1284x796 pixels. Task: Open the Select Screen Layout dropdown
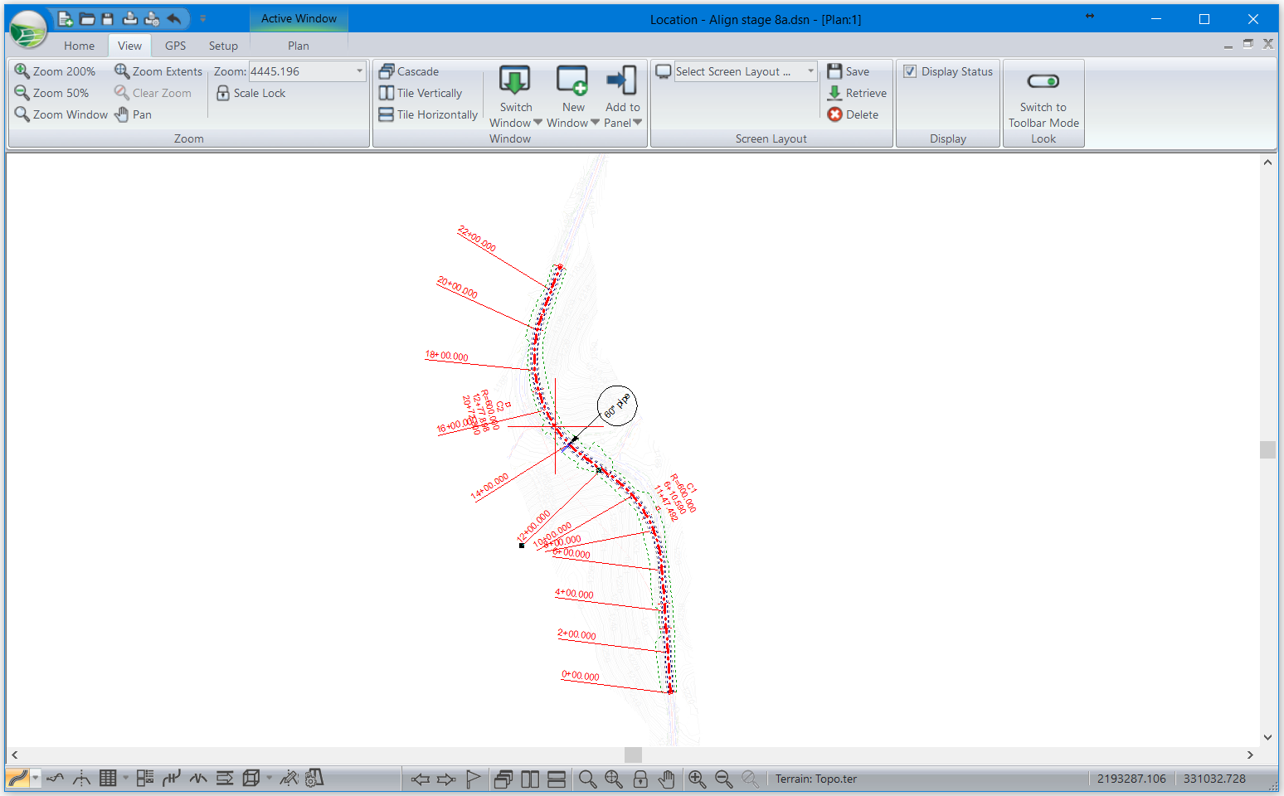810,71
